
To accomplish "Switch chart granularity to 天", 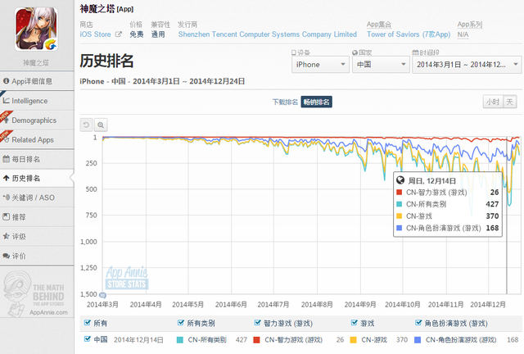I will click(509, 102).
